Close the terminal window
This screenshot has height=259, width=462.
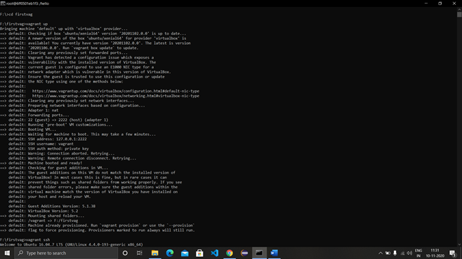(454, 3)
